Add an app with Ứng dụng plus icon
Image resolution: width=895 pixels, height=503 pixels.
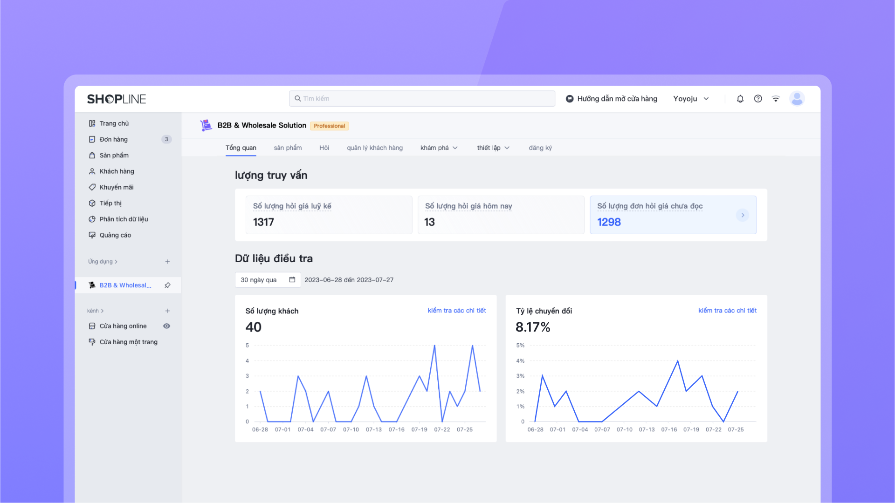167,262
